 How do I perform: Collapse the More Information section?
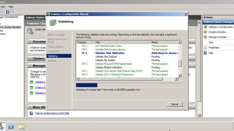tap(30, 107)
